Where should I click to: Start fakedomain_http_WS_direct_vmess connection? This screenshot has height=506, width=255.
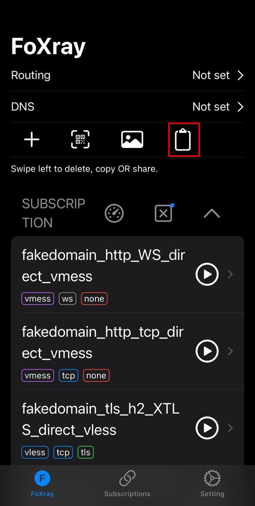pos(207,274)
